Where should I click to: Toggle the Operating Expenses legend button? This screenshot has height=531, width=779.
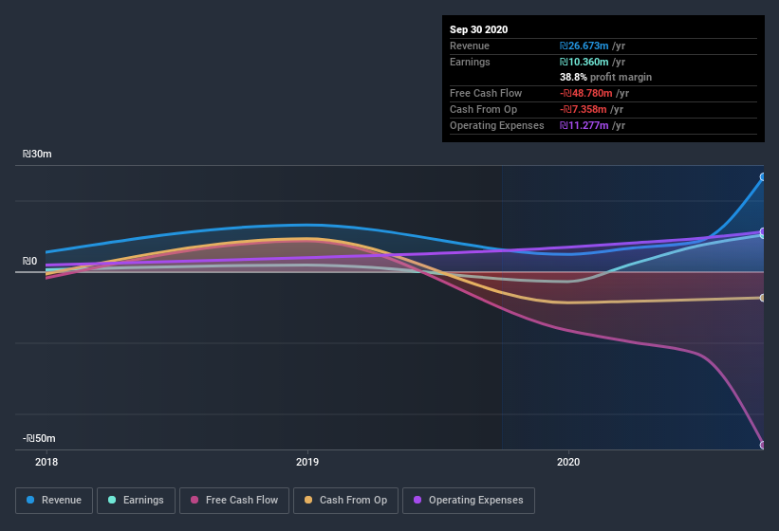tap(469, 501)
